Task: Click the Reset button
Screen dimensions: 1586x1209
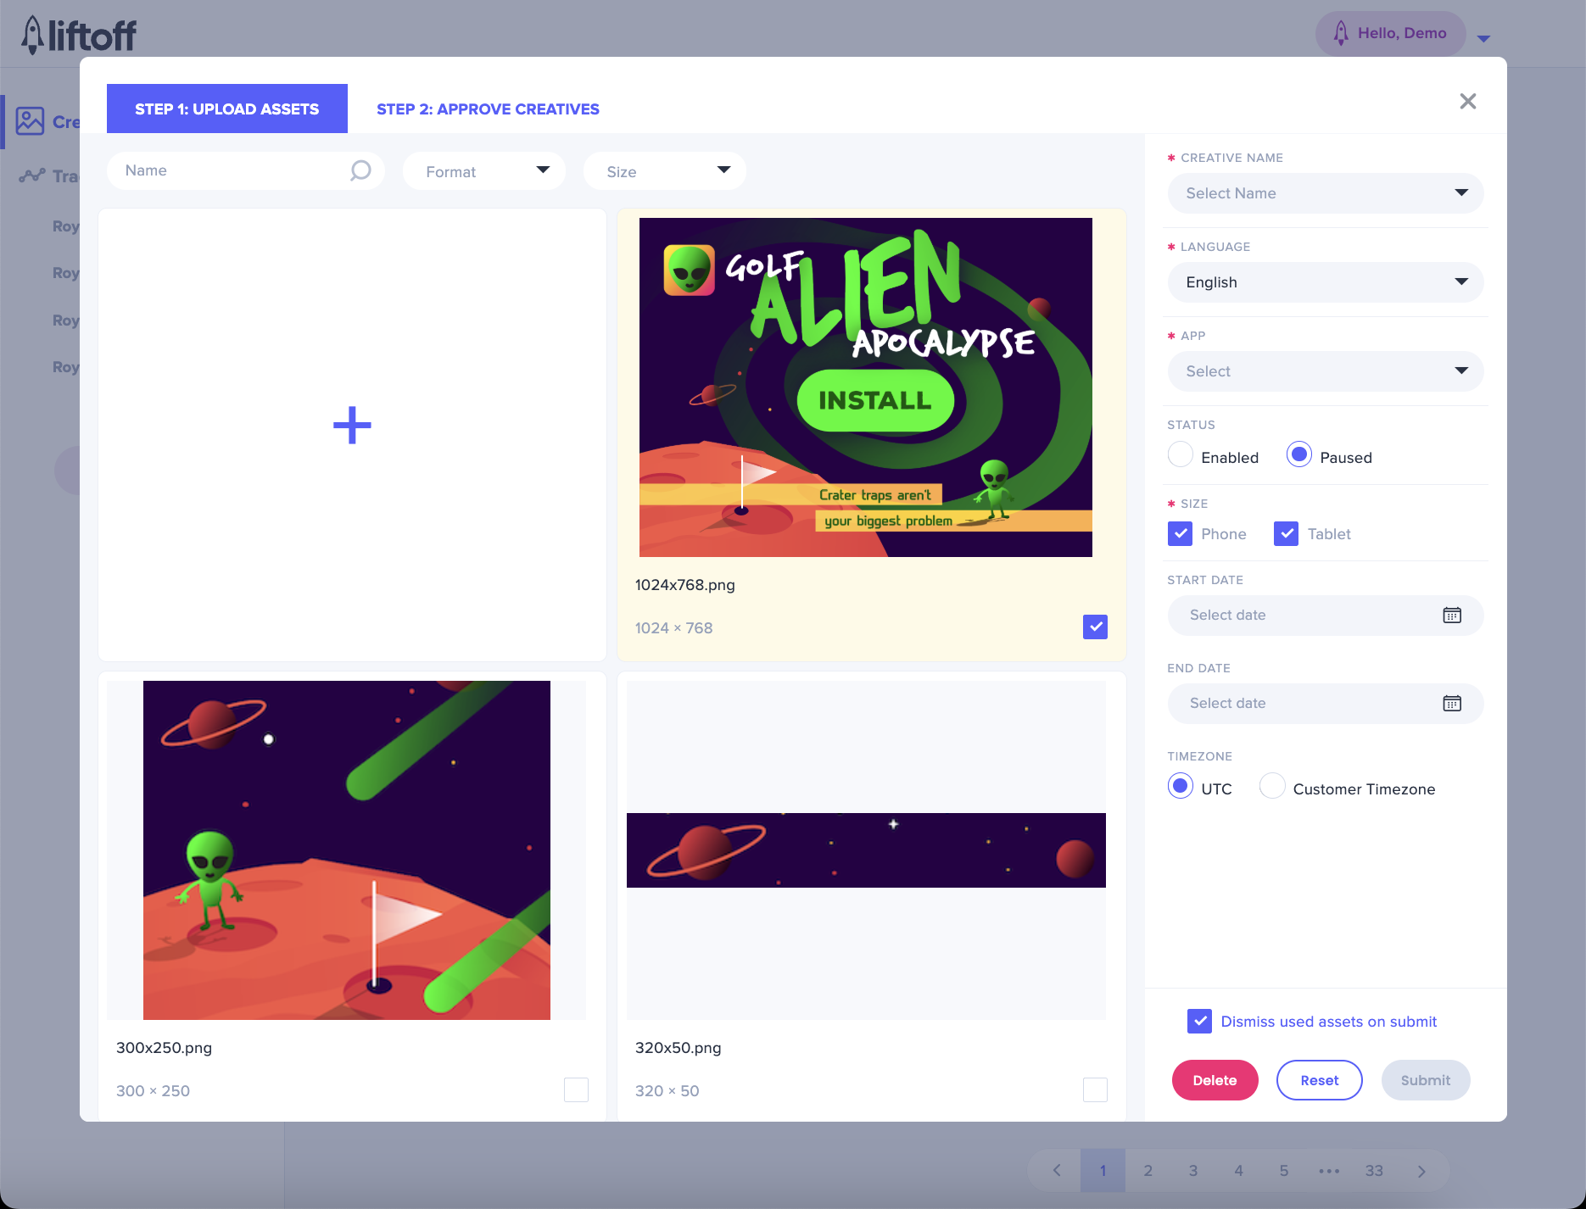Action: pos(1319,1080)
